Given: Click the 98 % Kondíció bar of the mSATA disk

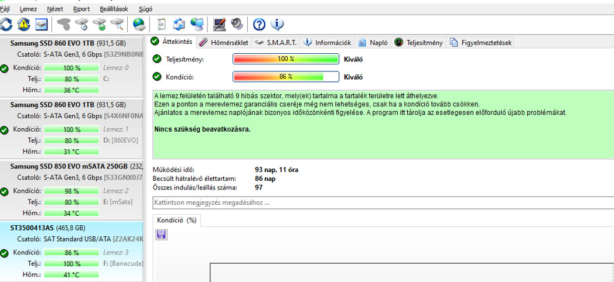Looking at the screenshot, I should pos(71,191).
